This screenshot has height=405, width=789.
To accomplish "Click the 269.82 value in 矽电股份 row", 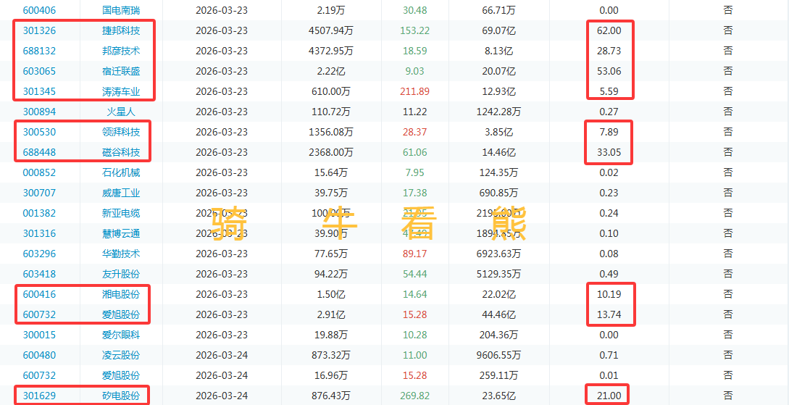I will click(414, 396).
